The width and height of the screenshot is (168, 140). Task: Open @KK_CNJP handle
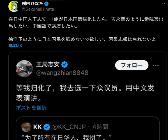pyautogui.click(x=69, y=127)
